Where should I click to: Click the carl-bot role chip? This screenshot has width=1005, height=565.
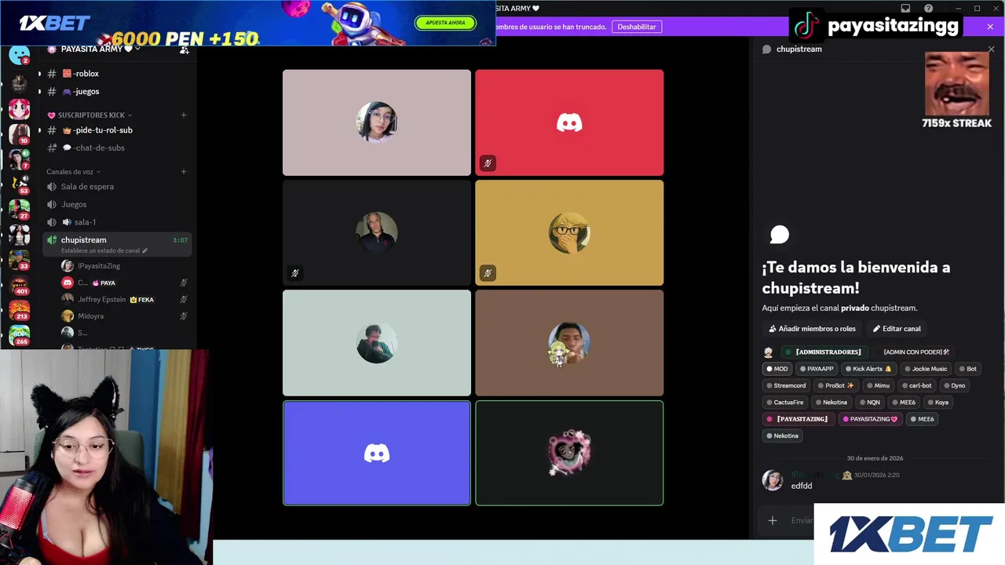tap(916, 386)
